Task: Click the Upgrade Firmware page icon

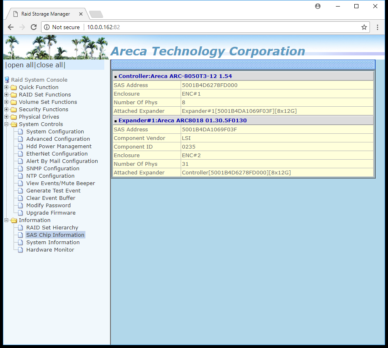Action: click(21, 213)
